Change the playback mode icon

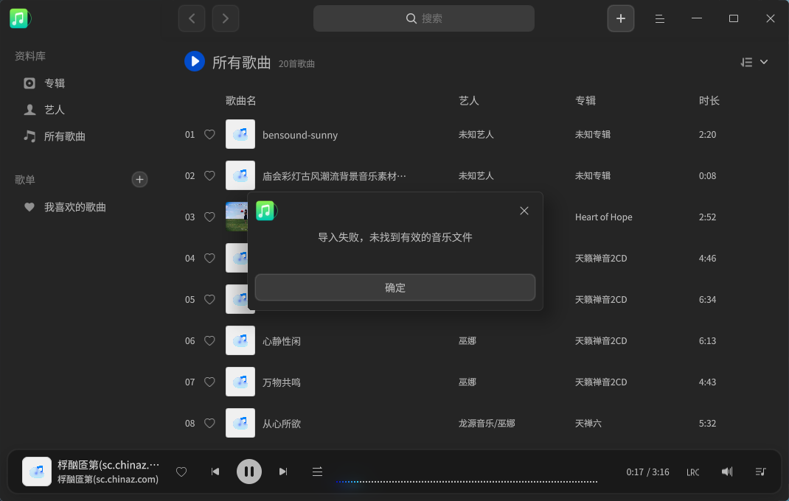(317, 472)
